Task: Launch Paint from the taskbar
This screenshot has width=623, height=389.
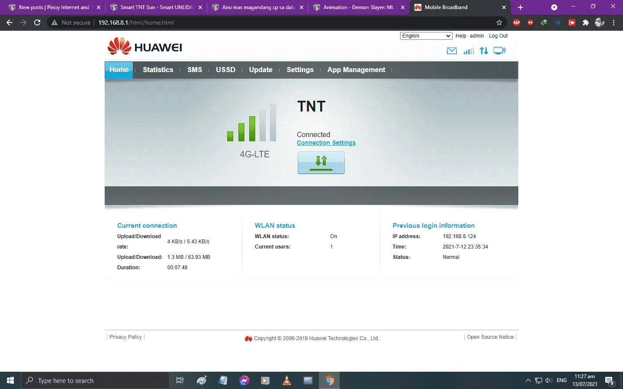Action: [202, 380]
